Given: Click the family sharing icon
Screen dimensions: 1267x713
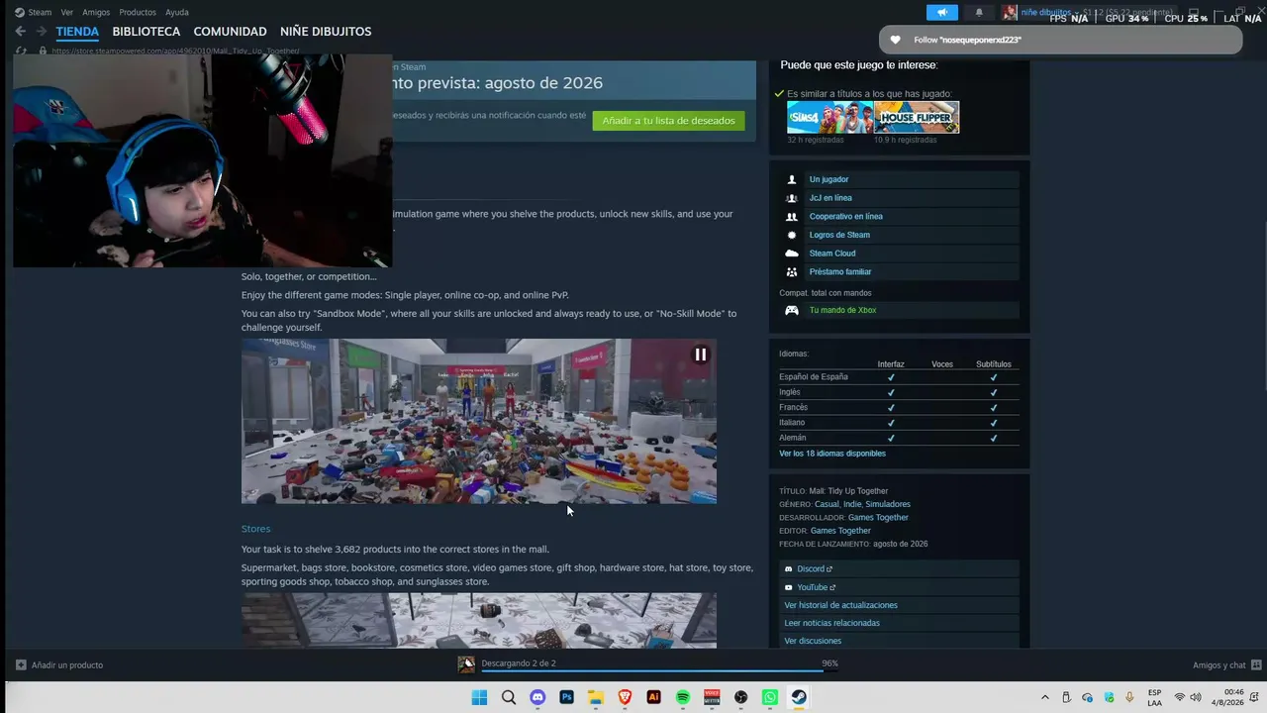Looking at the screenshot, I should pos(792,272).
